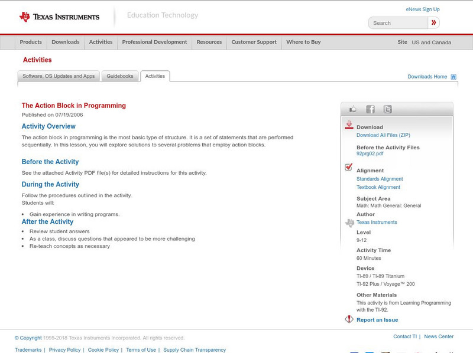Click 'Math: Math General: General' subject text

[389, 205]
